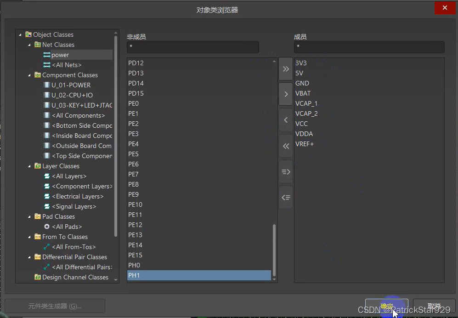This screenshot has width=458, height=318.
Task: Collapse the Component Classes node
Action: (30, 75)
